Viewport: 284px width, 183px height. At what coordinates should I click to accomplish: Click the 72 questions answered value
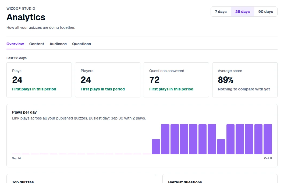(x=154, y=80)
